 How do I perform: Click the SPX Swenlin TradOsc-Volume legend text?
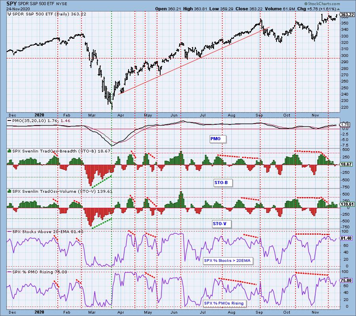(62, 191)
